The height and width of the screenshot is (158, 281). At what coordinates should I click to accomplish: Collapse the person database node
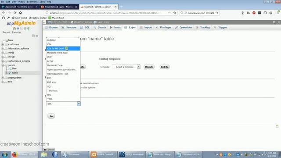pos(3,65)
